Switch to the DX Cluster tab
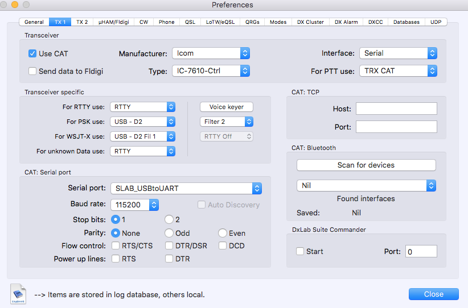468x308 pixels. [310, 22]
